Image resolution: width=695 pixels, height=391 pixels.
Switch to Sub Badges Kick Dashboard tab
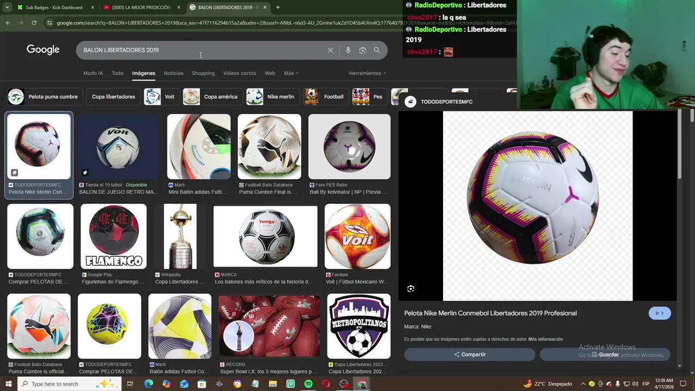coord(54,8)
